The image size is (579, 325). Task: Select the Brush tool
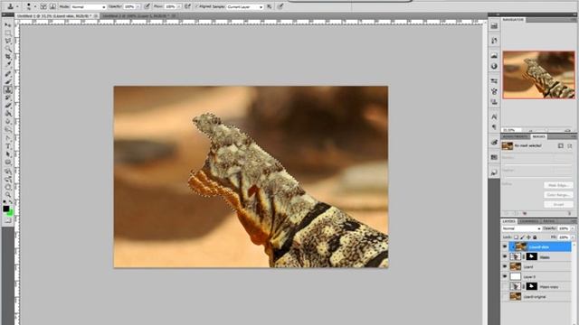tap(8, 82)
